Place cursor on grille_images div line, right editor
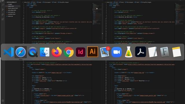Screen dimensions: 185x104 (123, 90)
